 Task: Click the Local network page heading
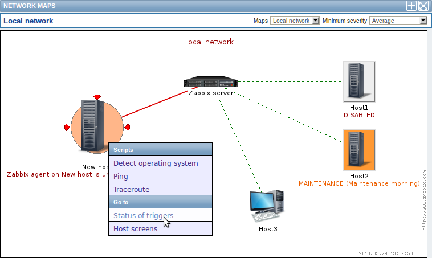tap(28, 21)
